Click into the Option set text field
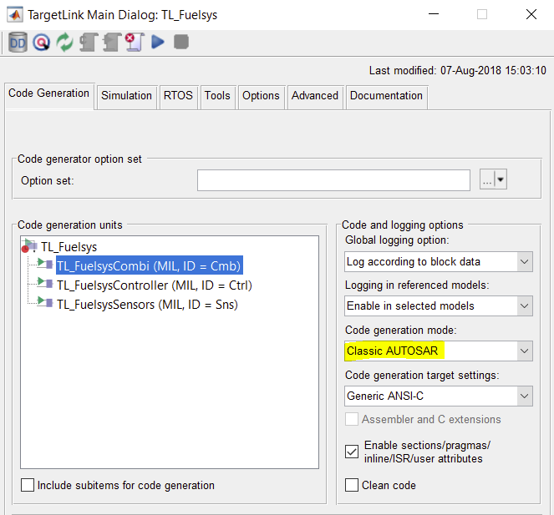 point(333,180)
